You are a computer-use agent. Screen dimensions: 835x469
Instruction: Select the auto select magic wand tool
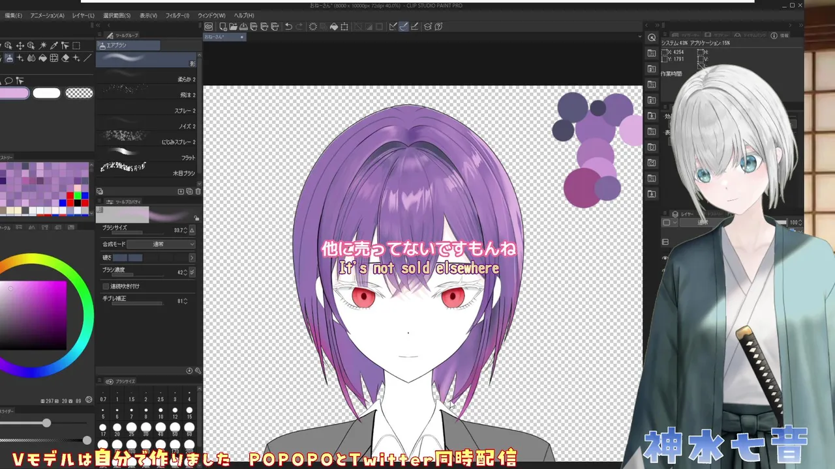[42, 46]
